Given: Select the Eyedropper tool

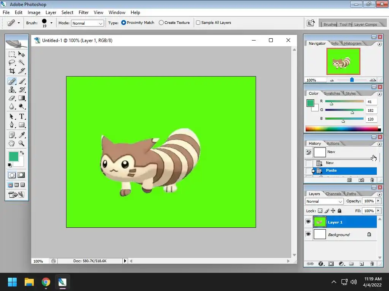Looking at the screenshot, I should [22, 135].
